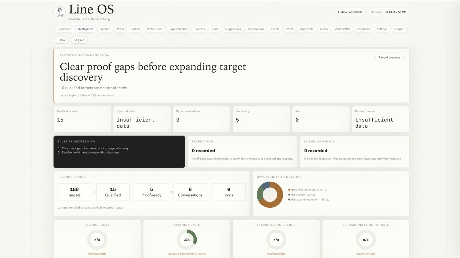Click '0 recorded' under Losses and Risks
This screenshot has width=460, height=258.
coord(316,151)
